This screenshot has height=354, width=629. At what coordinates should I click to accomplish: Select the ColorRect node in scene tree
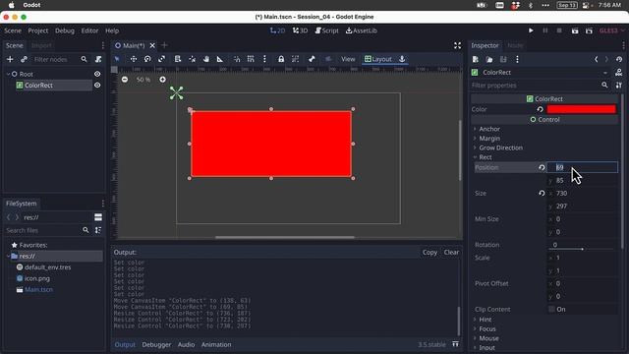(38, 86)
